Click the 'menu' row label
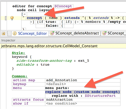This screenshot has height=109, width=126. coord(17,88)
